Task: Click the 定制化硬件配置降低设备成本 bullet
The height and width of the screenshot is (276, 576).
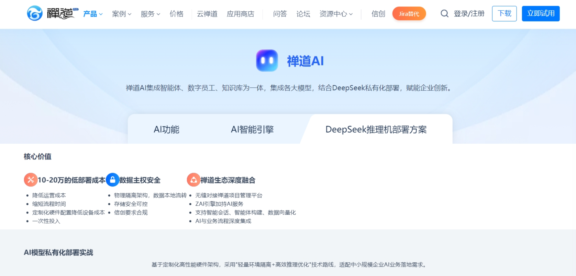Action: pos(69,213)
